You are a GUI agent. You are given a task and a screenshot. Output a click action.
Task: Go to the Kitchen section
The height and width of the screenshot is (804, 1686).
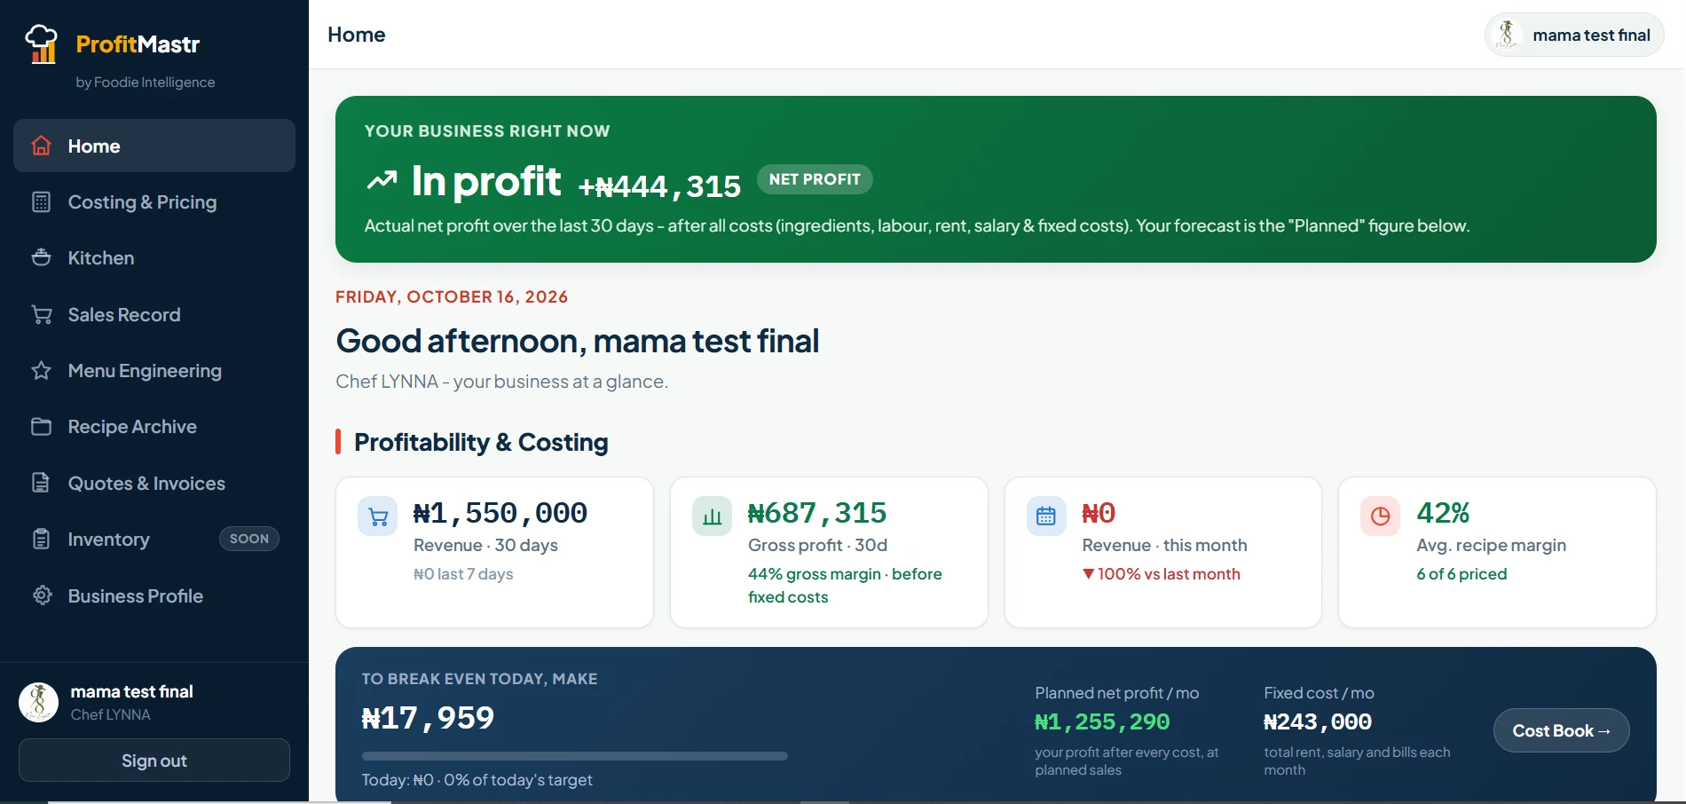[x=154, y=257]
